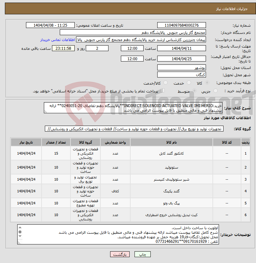Click the تاریخ نیاز column header

pyautogui.click(x=26, y=142)
